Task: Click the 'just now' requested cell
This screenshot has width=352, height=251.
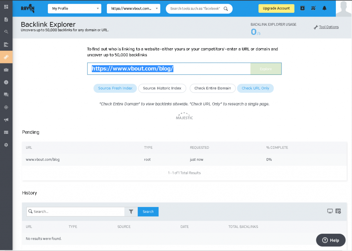Action: coord(196,159)
